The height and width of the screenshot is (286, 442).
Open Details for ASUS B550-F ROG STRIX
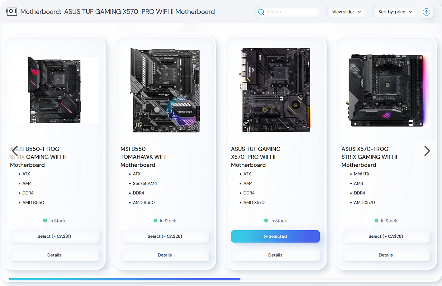pyautogui.click(x=54, y=255)
